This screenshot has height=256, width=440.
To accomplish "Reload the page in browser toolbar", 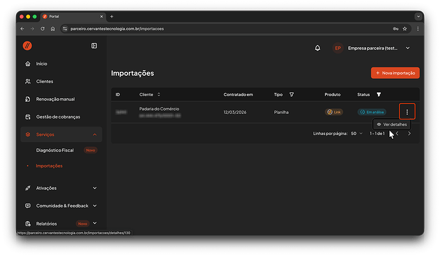I will coord(43,29).
